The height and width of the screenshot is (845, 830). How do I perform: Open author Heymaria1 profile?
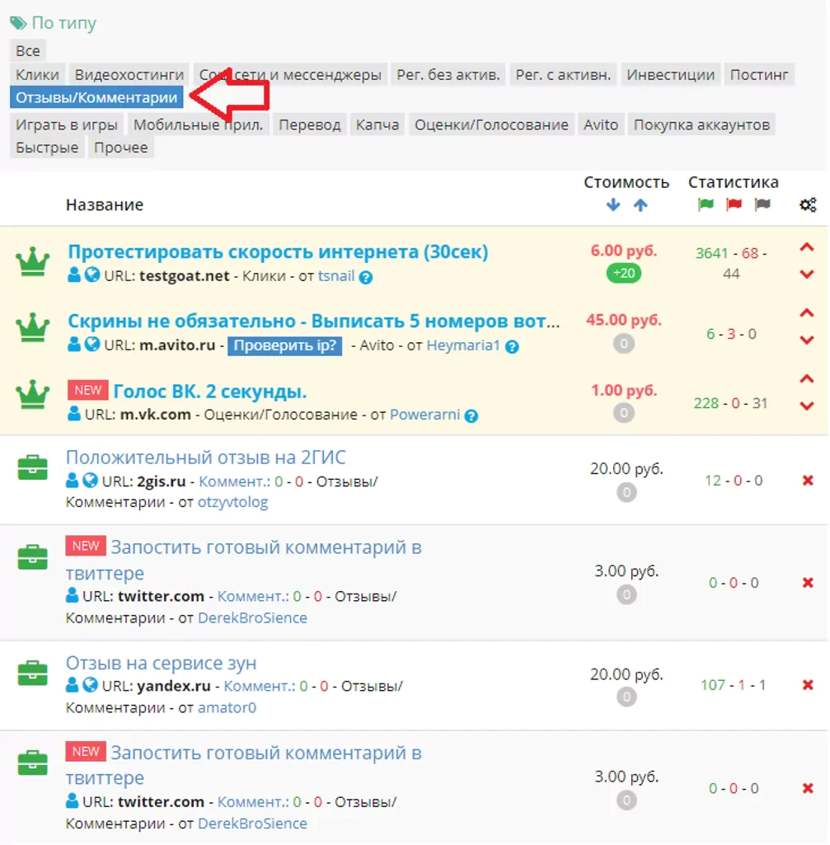tap(463, 345)
